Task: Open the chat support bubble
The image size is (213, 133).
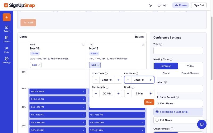Action: pyautogui.click(x=202, y=124)
